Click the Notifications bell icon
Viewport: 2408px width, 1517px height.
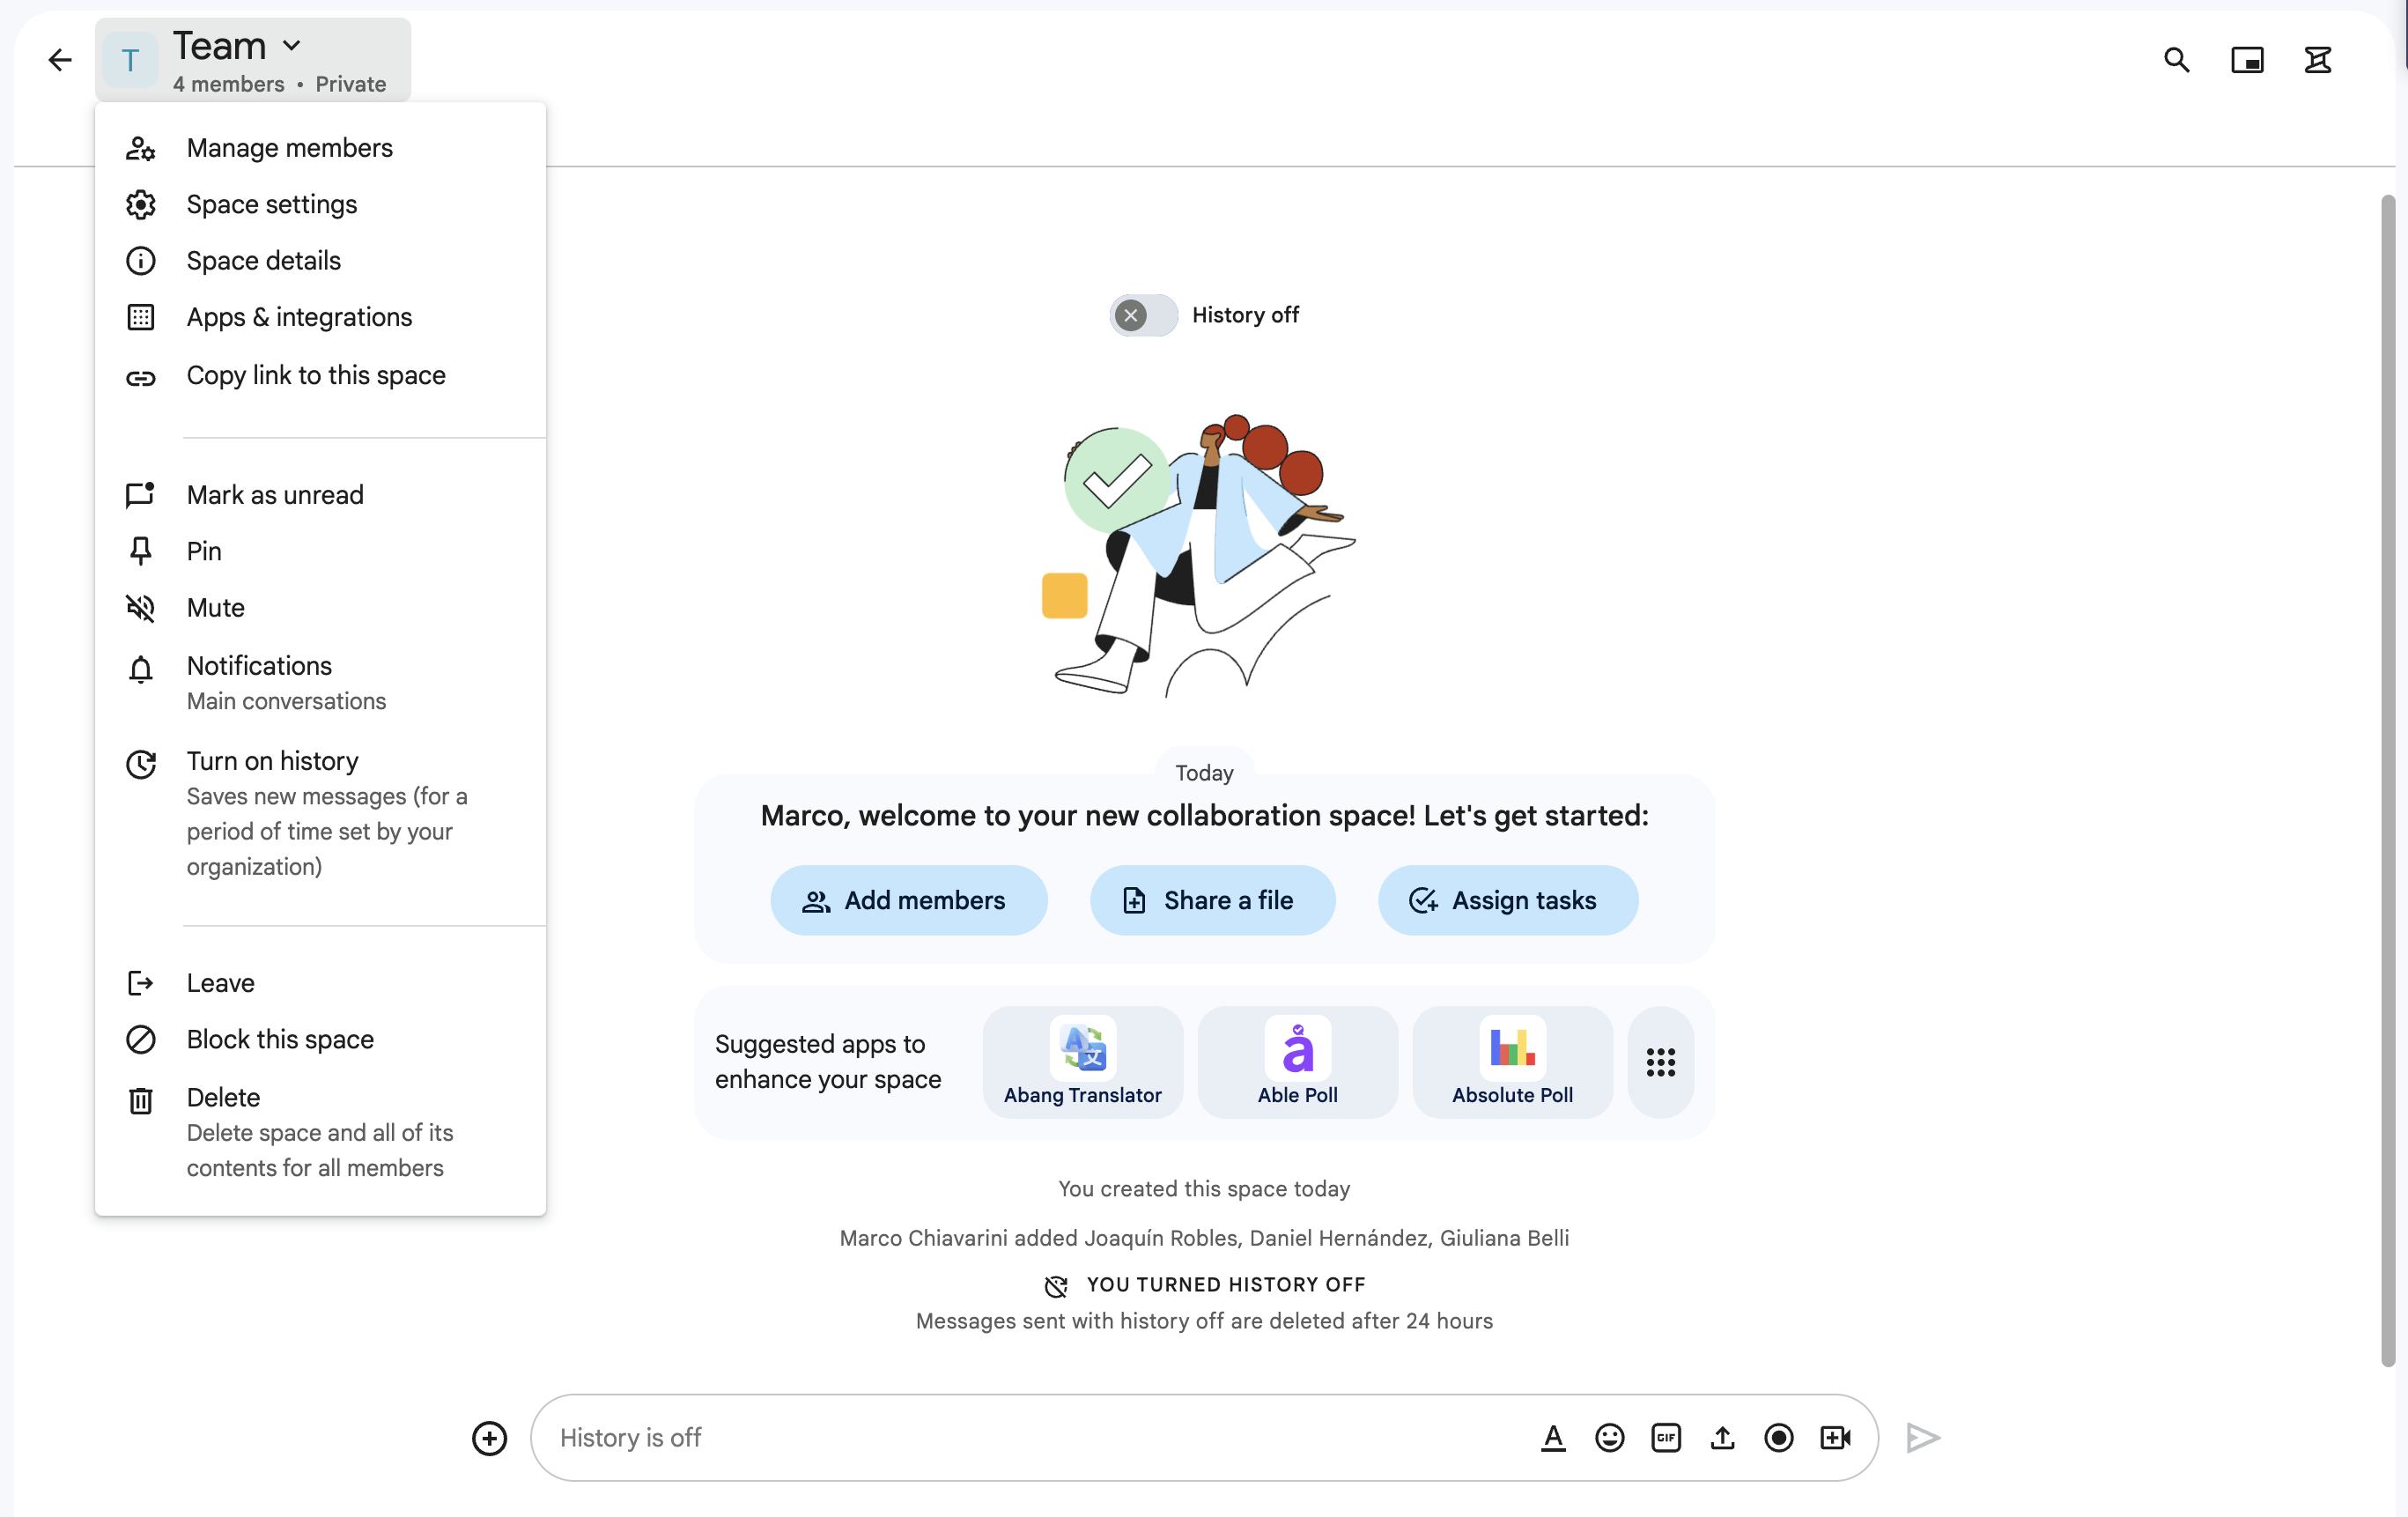[142, 666]
